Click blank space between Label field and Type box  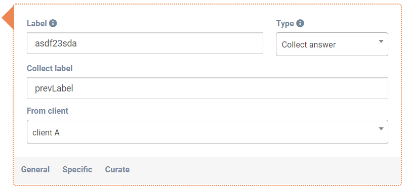(x=269, y=43)
